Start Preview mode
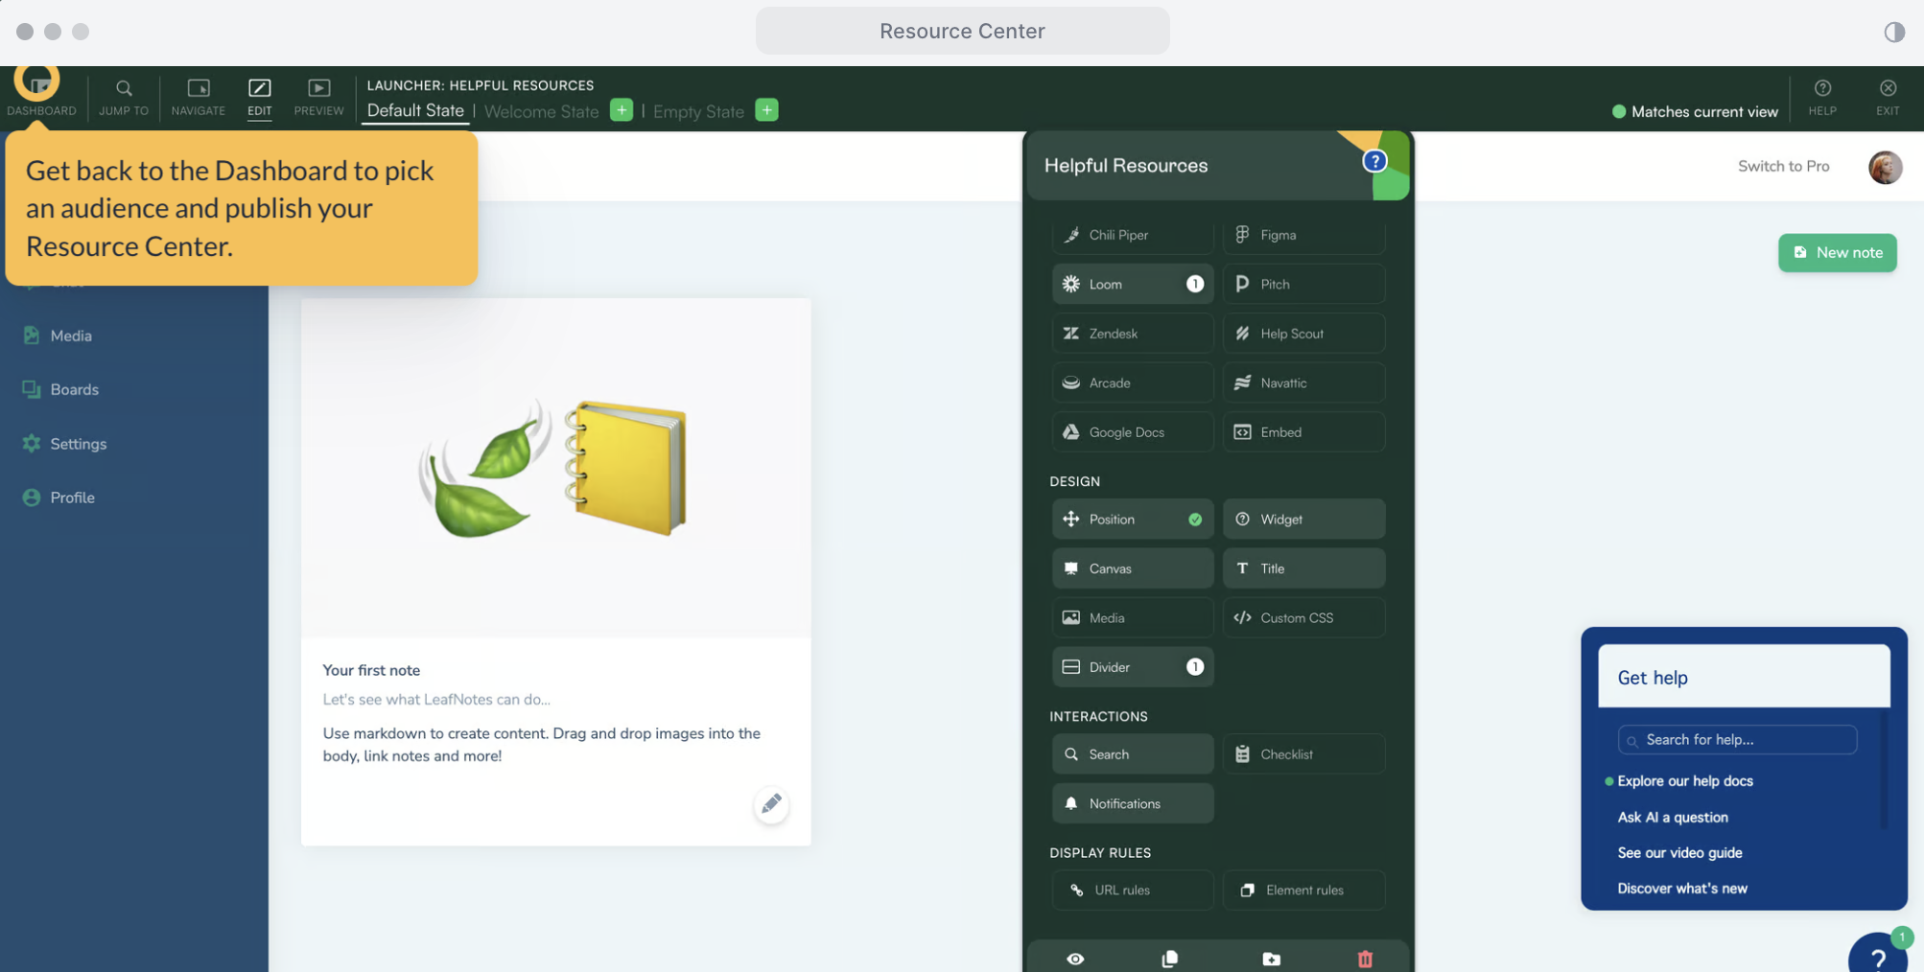This screenshot has width=1924, height=972. coord(318,97)
